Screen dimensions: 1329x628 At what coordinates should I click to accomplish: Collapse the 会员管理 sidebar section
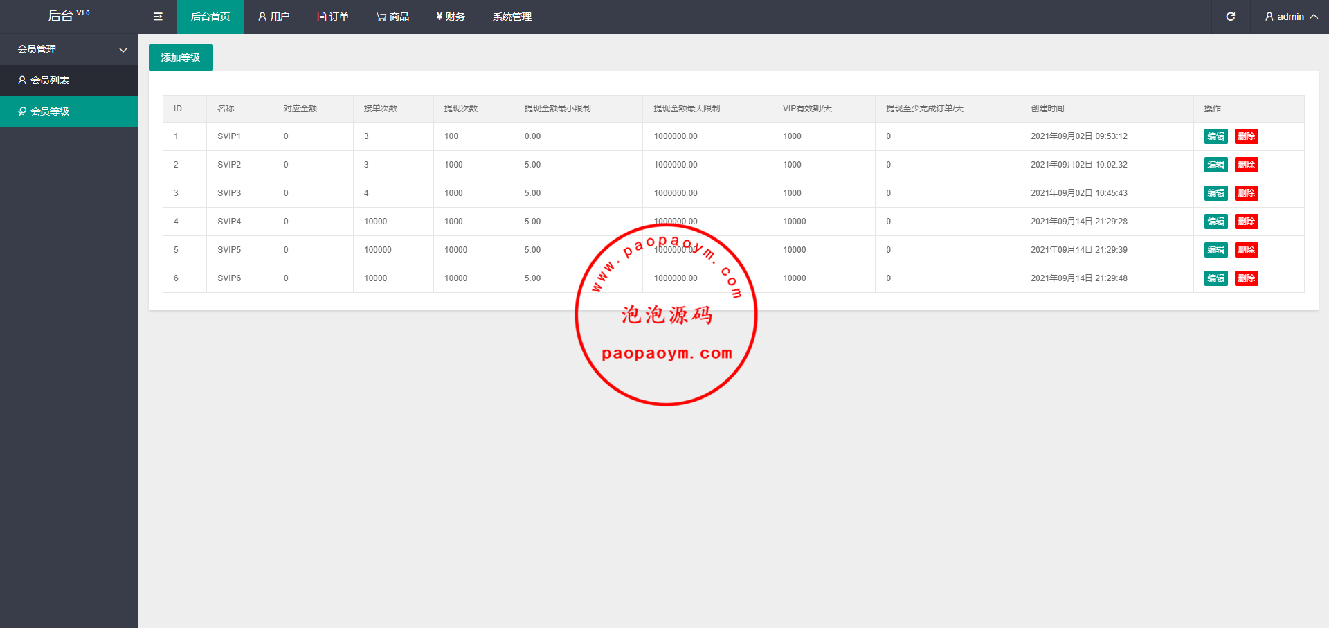(x=69, y=49)
